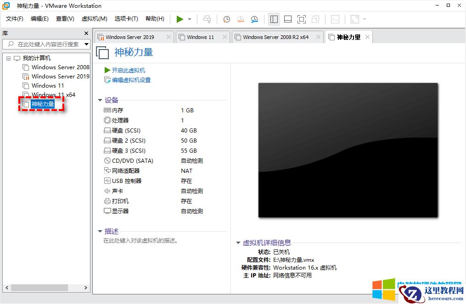Toggle the thumbnail bar view button
Viewport: 466px width, 304px height.
[x=288, y=19]
